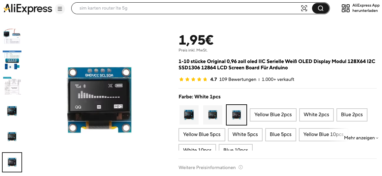Viewport: 382px width, 176px height.
Task: Select the second color variant image swatch
Action: pyautogui.click(x=213, y=115)
